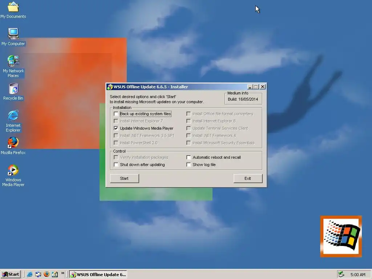Click Install .NET Framework 4 checkbox
Screen dimensions: 372x279
click(189, 136)
